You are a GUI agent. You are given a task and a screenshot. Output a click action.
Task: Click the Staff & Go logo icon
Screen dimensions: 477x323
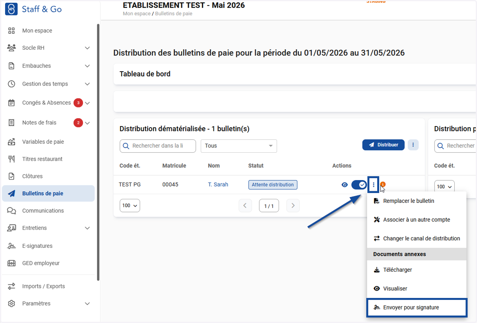[11, 9]
